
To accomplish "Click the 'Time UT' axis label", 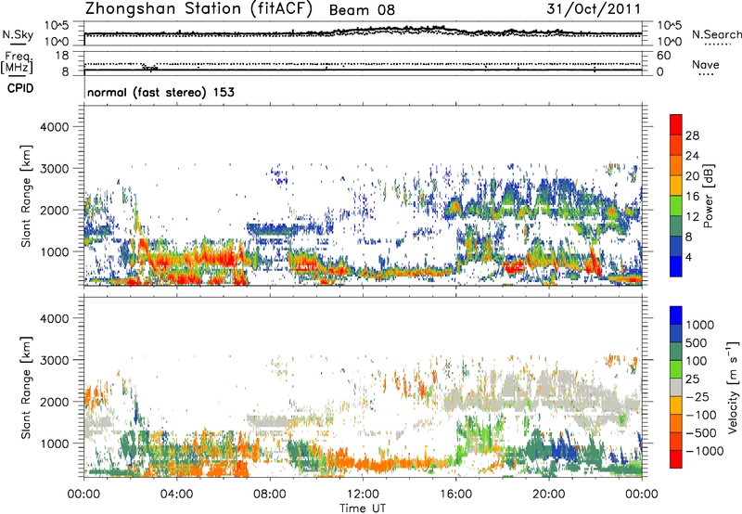I will 363,508.
